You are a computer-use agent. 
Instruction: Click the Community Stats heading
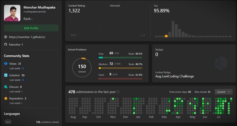(17, 56)
